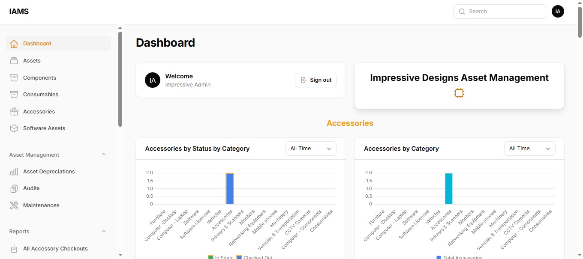Click the Maintenances wrench icon

pos(14,205)
